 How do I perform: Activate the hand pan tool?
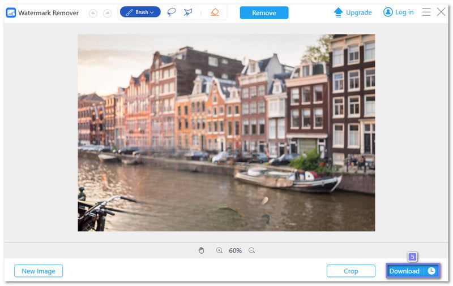201,250
